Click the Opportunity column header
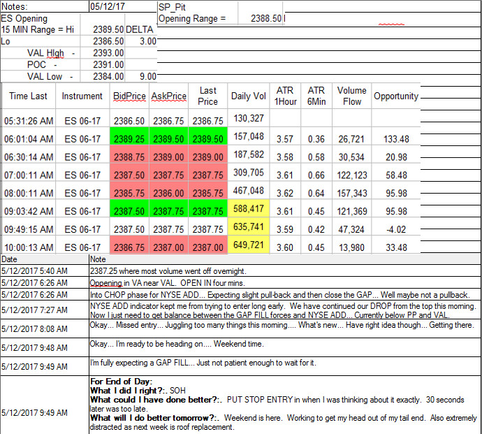The width and height of the screenshot is (482, 434). point(396,96)
